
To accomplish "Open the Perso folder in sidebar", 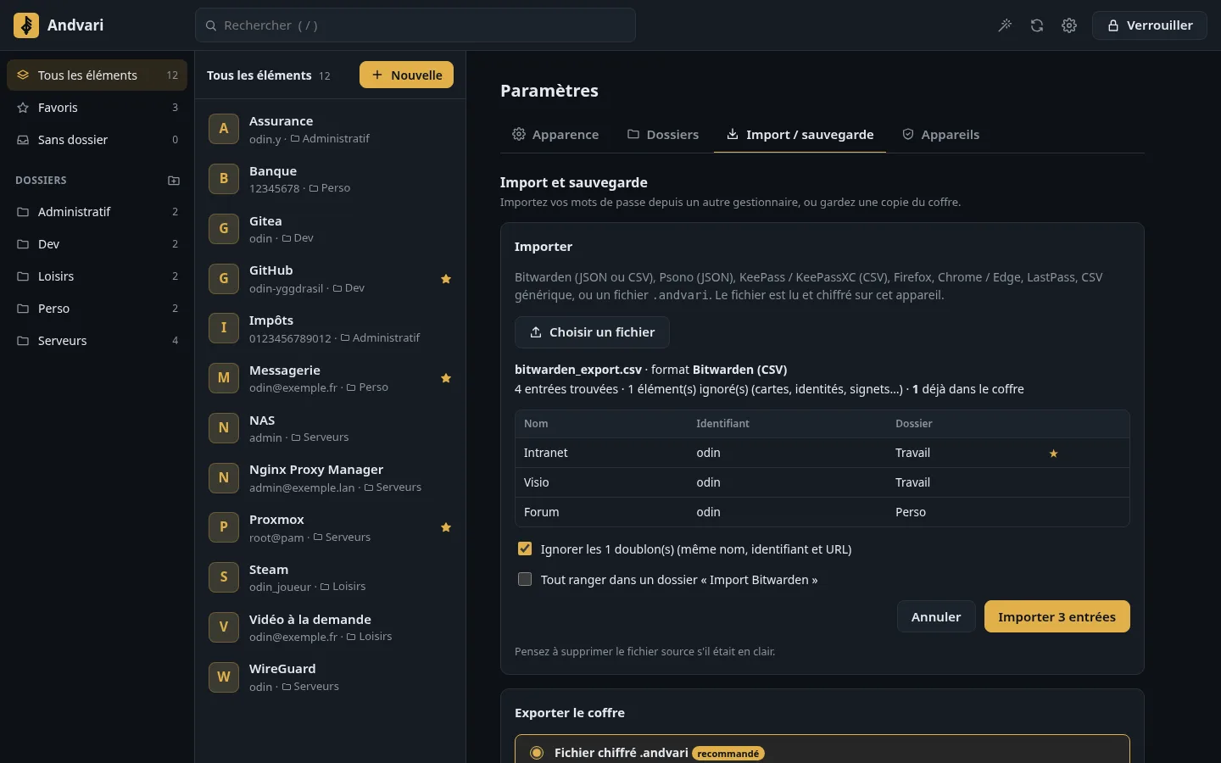I will (98, 309).
